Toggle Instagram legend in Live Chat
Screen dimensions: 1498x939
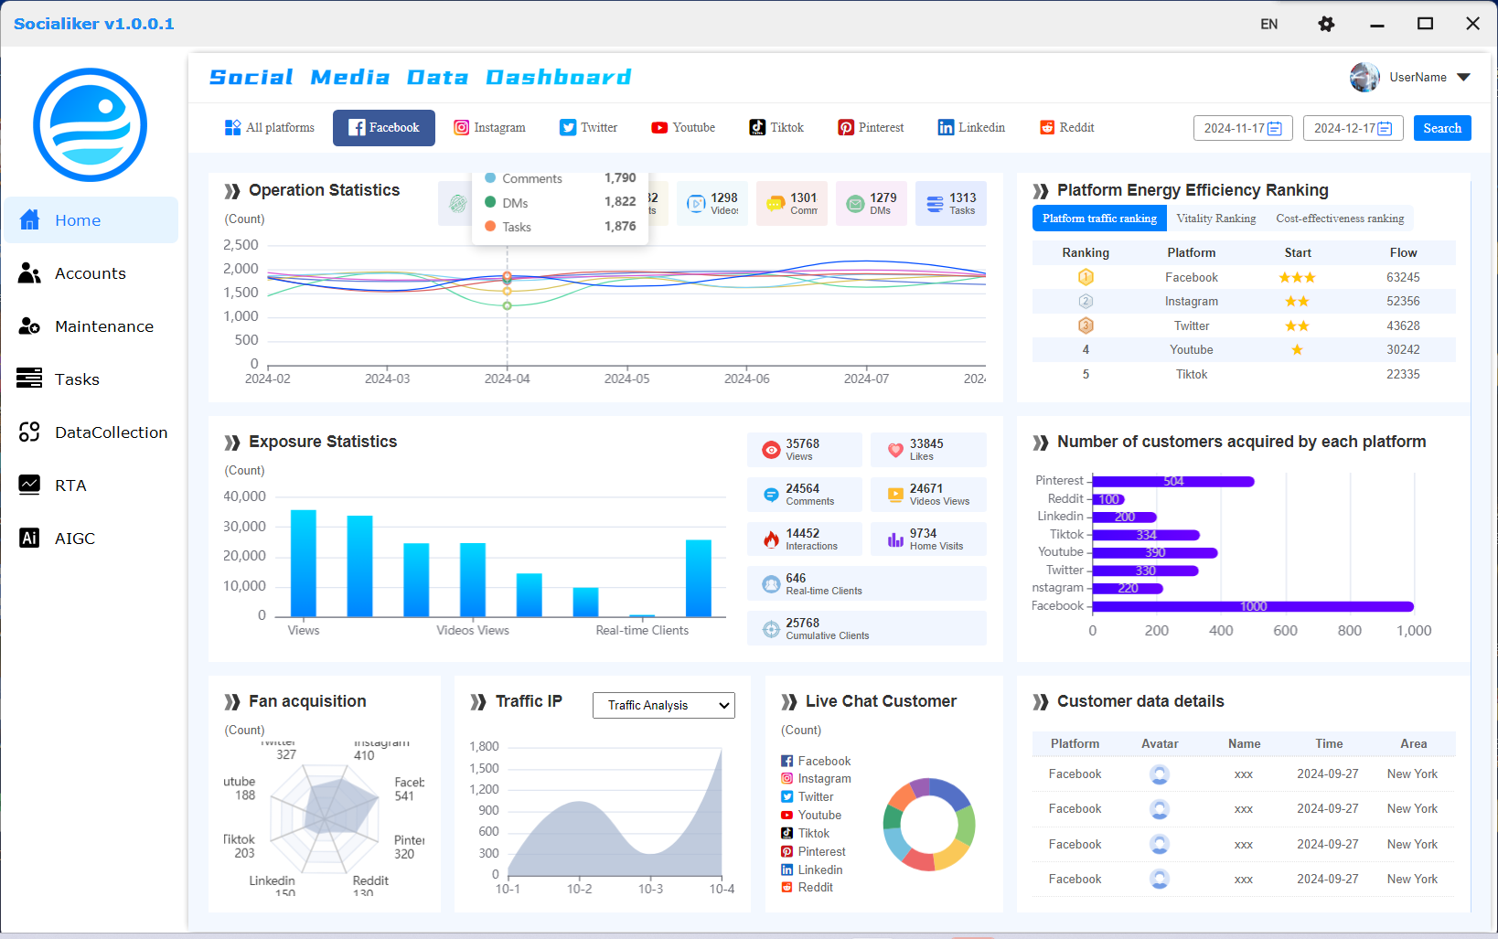815,779
